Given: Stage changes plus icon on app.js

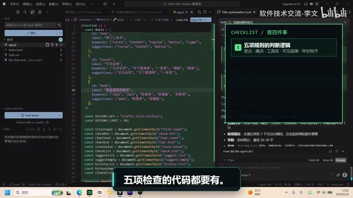Looking at the screenshot, I should 56,45.
